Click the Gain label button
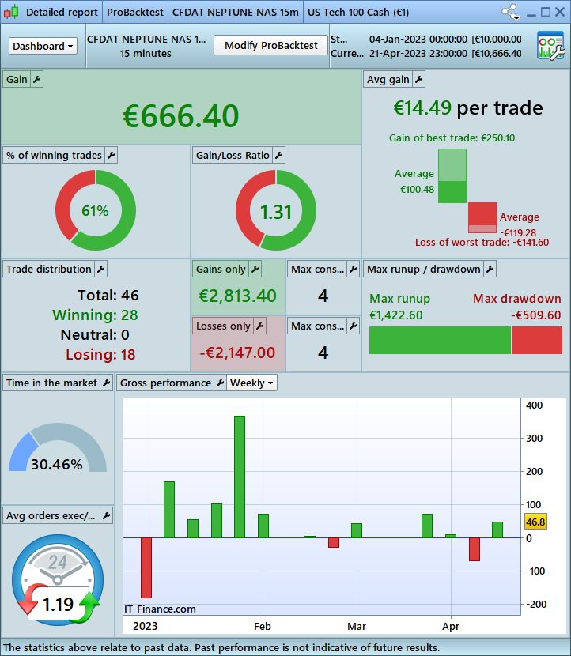The image size is (571, 656). coord(17,80)
